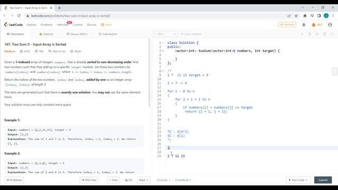Viewport: 338px width, 190px height.
Task: Go to Prev problem
Action: [x=114, y=180]
